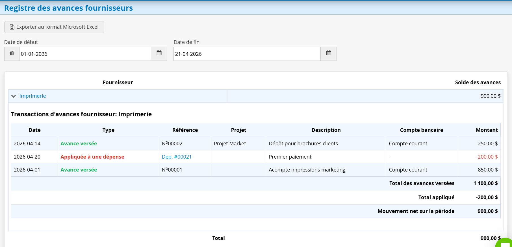Click the Référence column header
Image resolution: width=512 pixels, height=247 pixels.
(x=185, y=130)
